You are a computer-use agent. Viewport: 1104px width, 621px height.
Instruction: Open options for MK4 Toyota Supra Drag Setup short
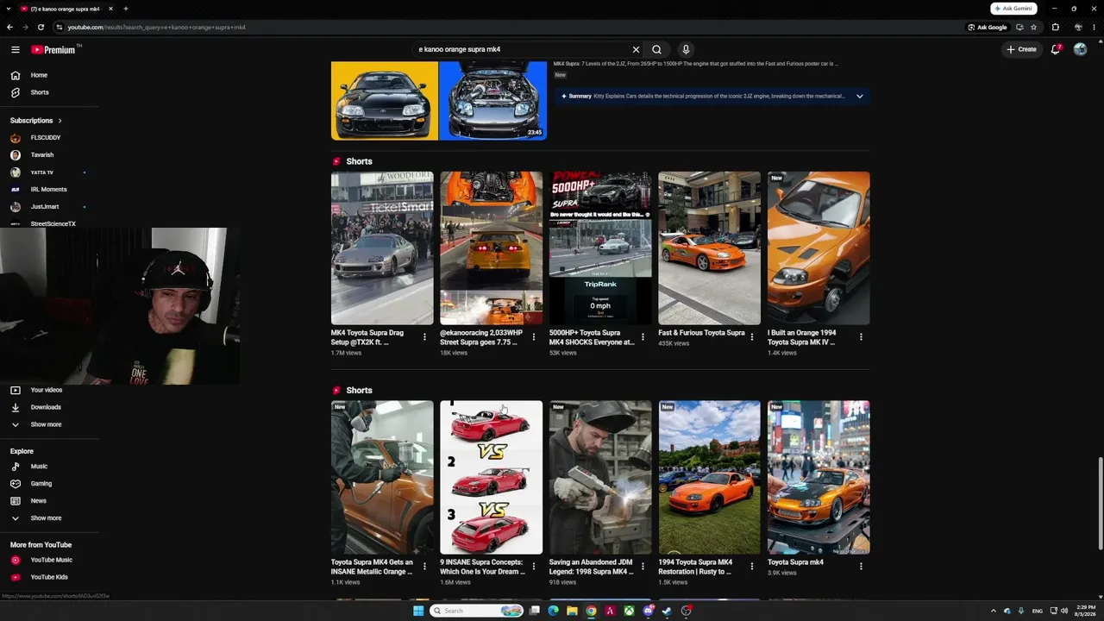coord(424,337)
